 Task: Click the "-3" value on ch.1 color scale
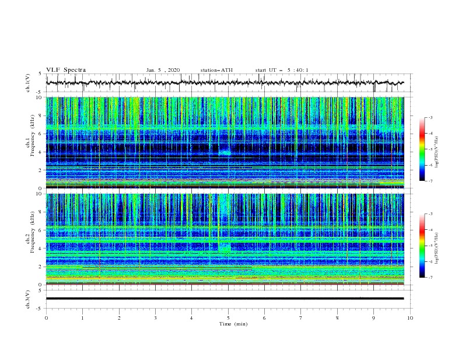(x=430, y=117)
